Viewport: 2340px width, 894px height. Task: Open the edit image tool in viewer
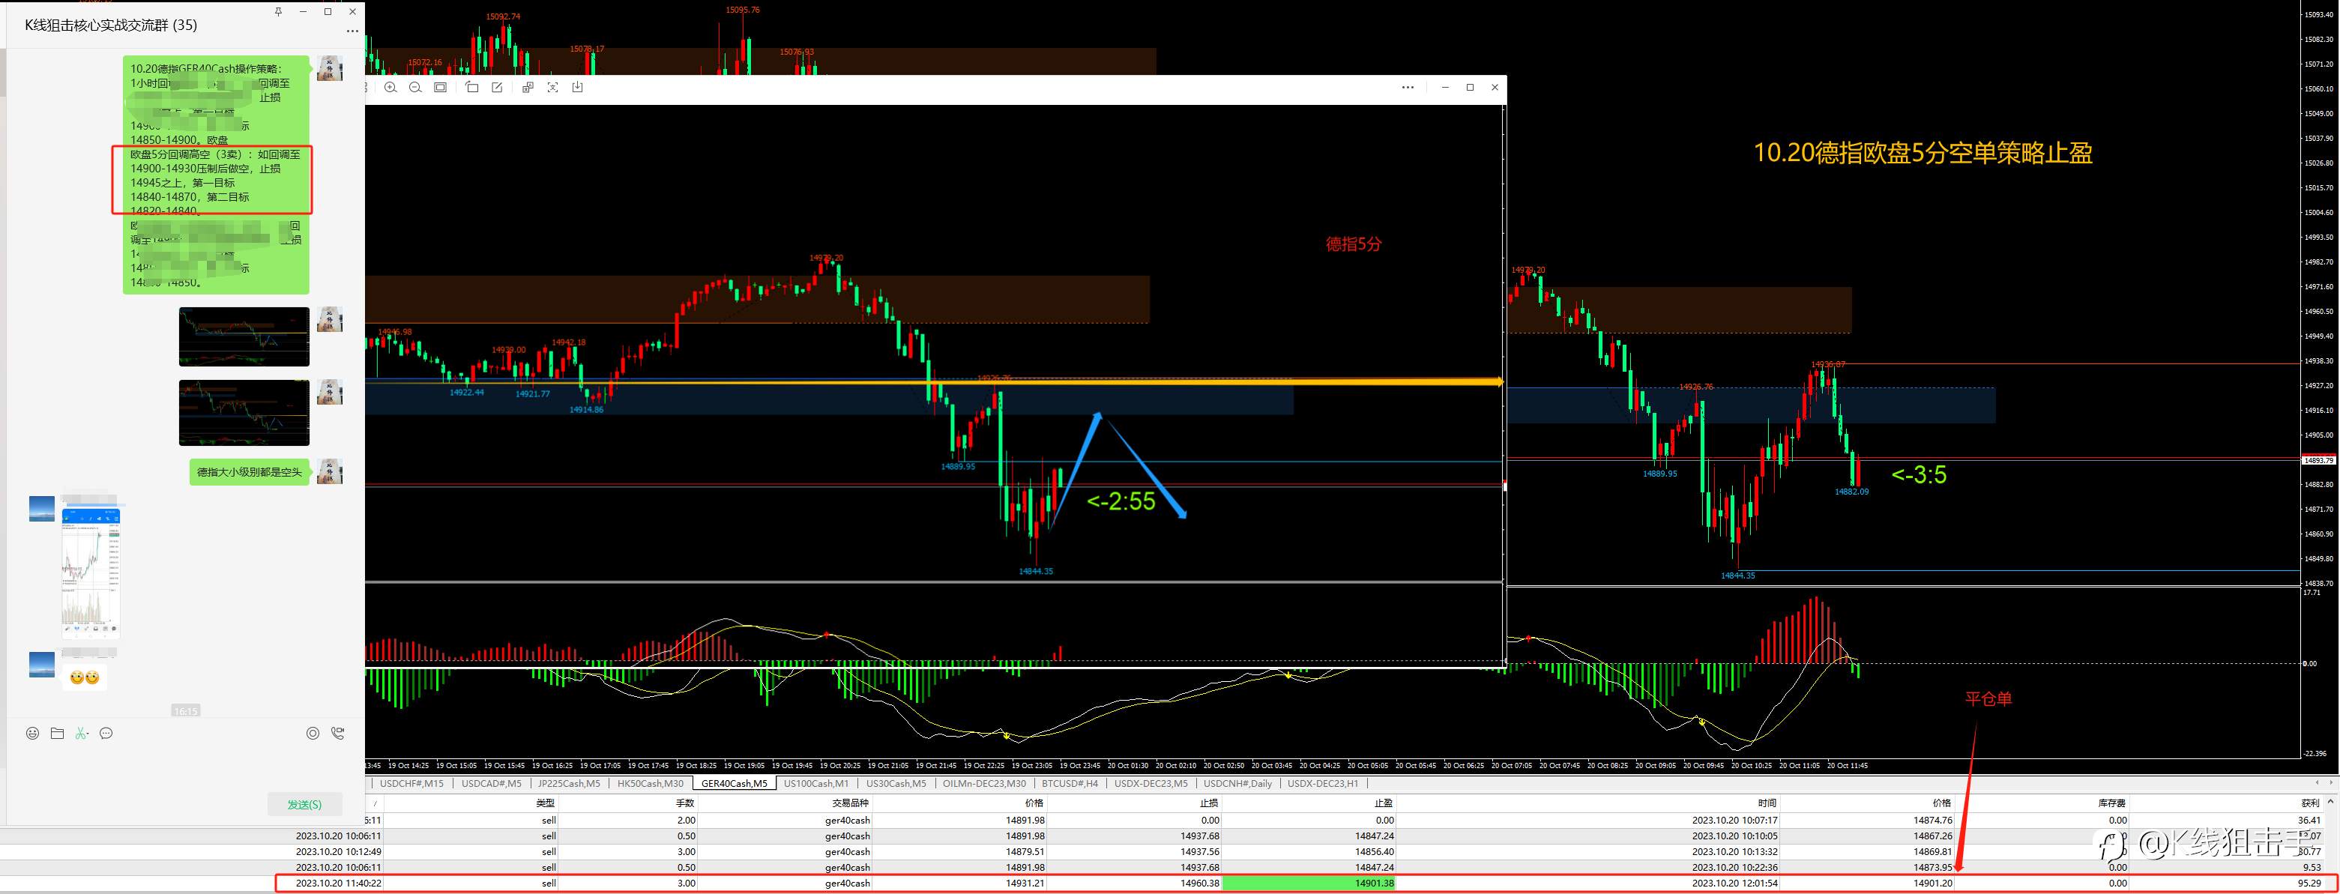pyautogui.click(x=497, y=87)
